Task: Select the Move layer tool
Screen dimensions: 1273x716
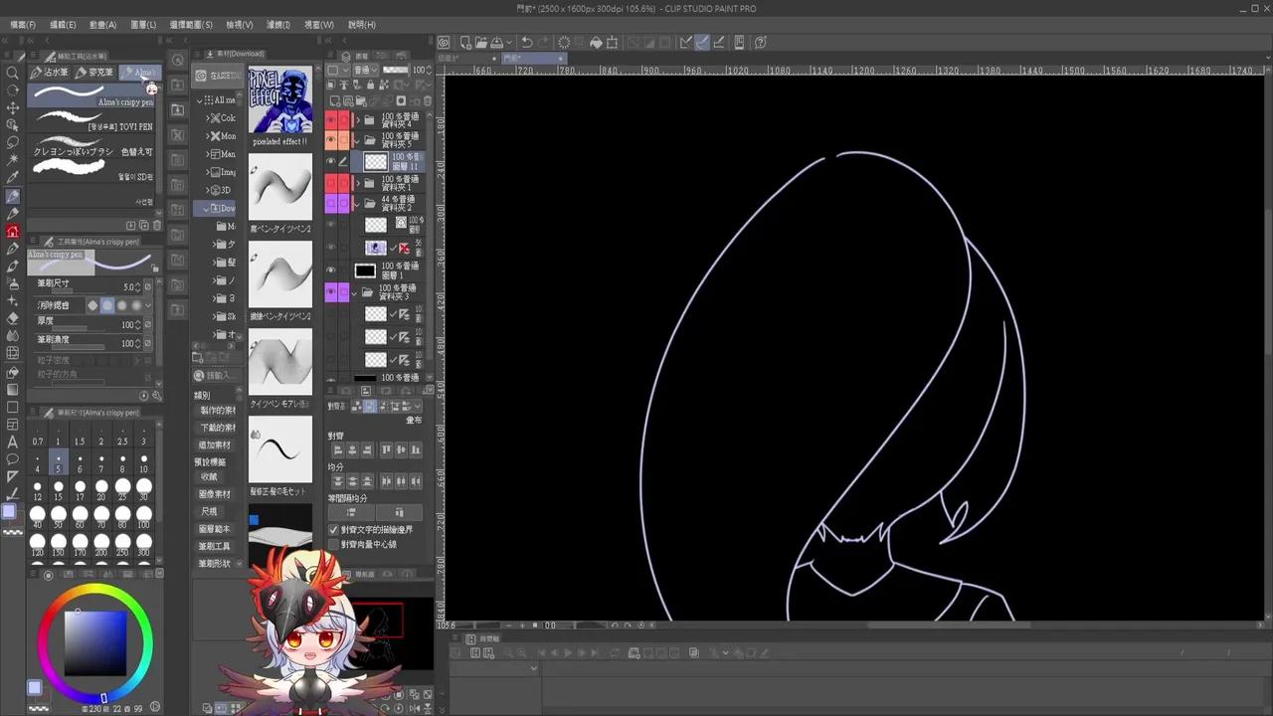Action: coord(13,107)
